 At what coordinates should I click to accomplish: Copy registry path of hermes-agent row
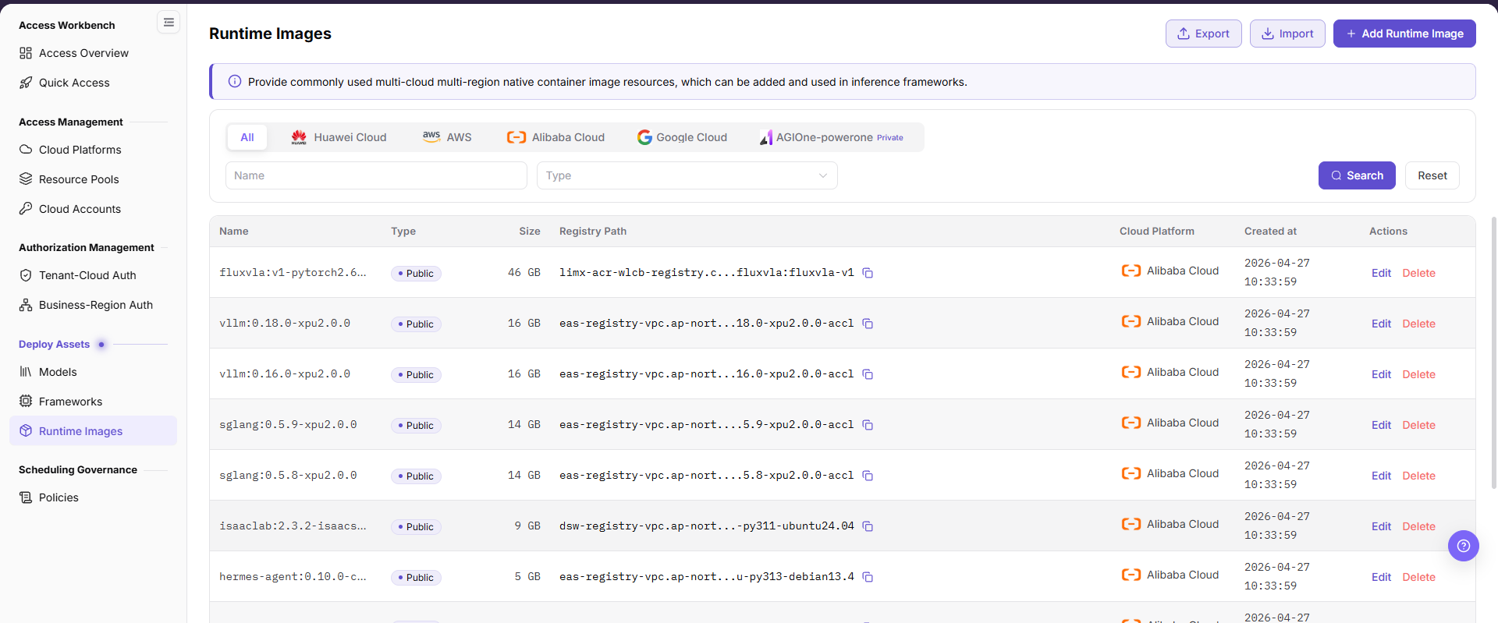868,577
